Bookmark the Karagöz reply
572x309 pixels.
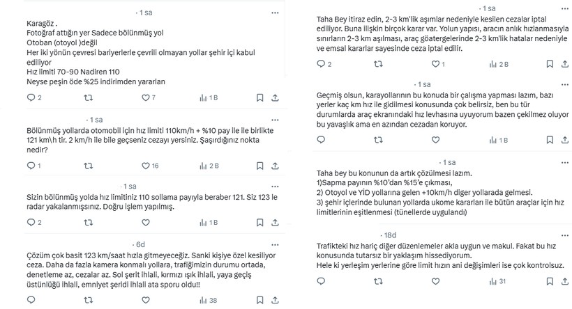[x=258, y=97]
